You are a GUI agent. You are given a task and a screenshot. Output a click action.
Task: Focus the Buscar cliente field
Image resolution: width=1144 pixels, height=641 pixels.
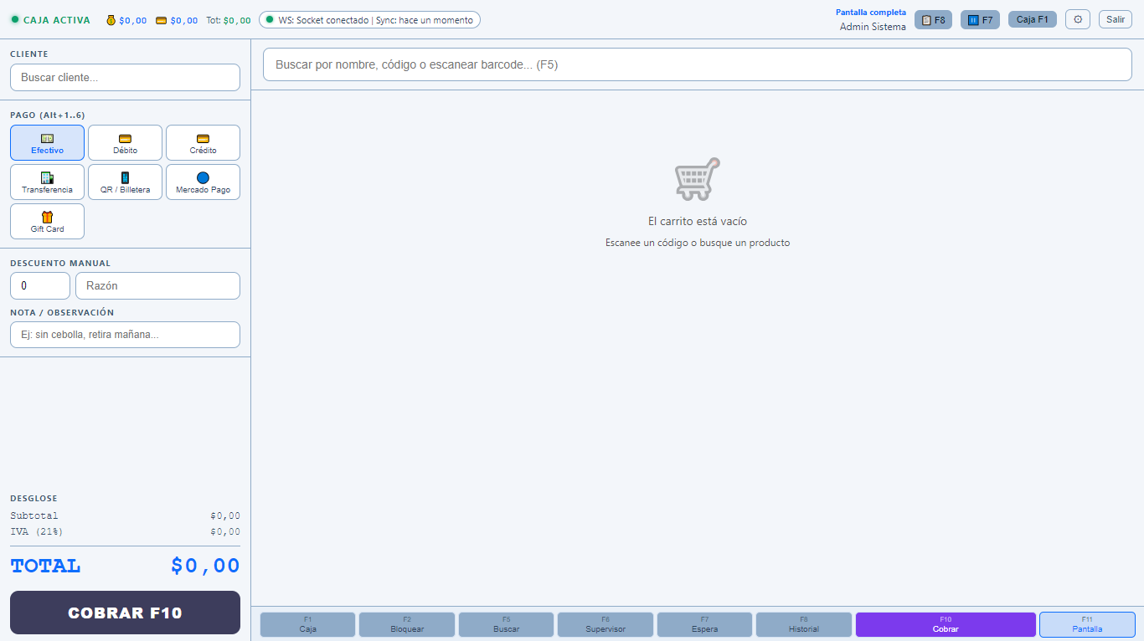coord(125,78)
